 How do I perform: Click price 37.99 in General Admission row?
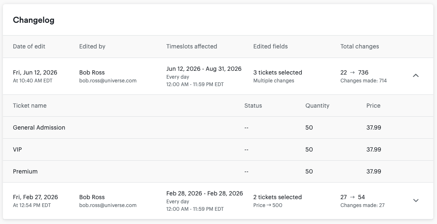(374, 128)
